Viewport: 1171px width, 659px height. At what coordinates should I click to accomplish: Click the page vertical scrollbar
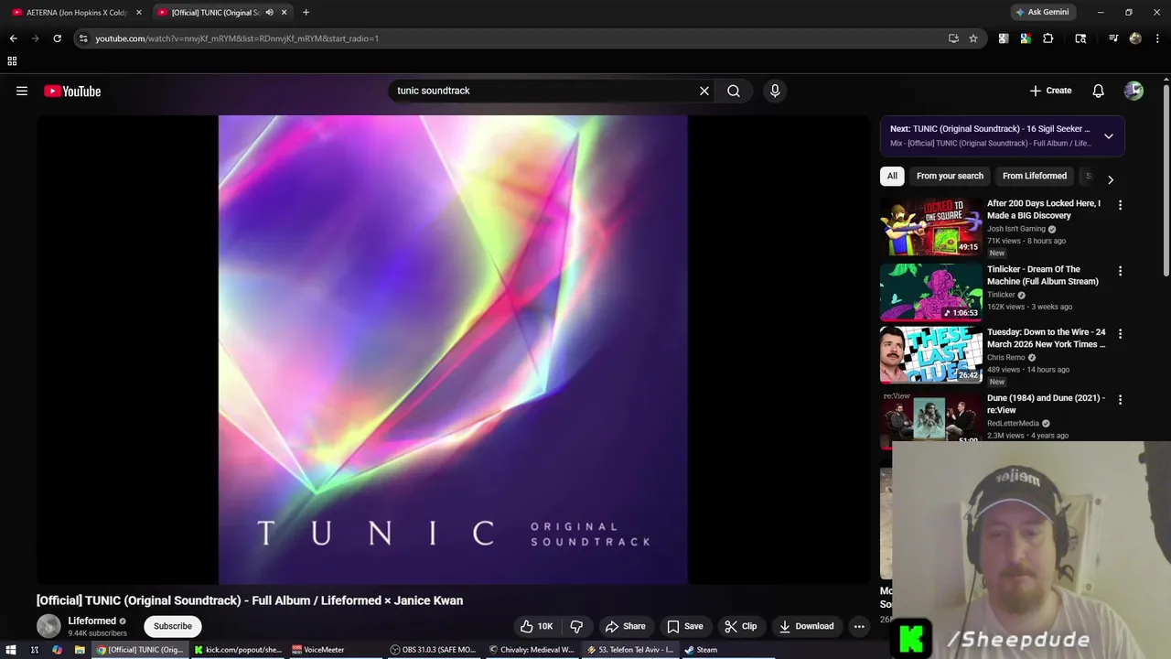(x=1166, y=178)
